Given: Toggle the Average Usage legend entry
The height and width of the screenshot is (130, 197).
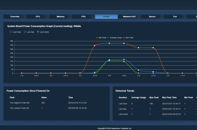Looking at the screenshot, I should tap(114, 38).
